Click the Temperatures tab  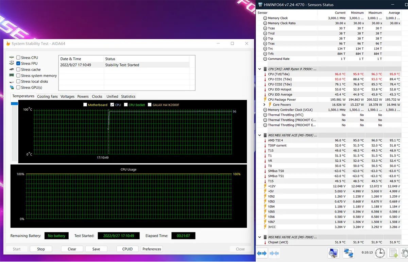(x=23, y=96)
